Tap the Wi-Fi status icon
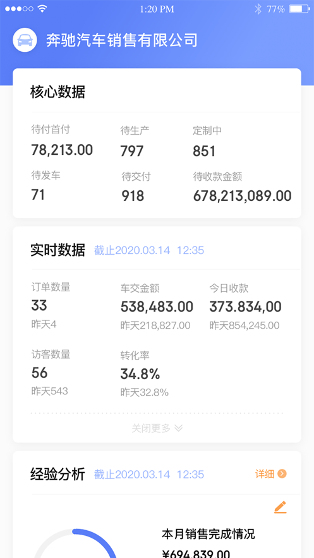The height and width of the screenshot is (558, 314). pyautogui.click(x=42, y=9)
